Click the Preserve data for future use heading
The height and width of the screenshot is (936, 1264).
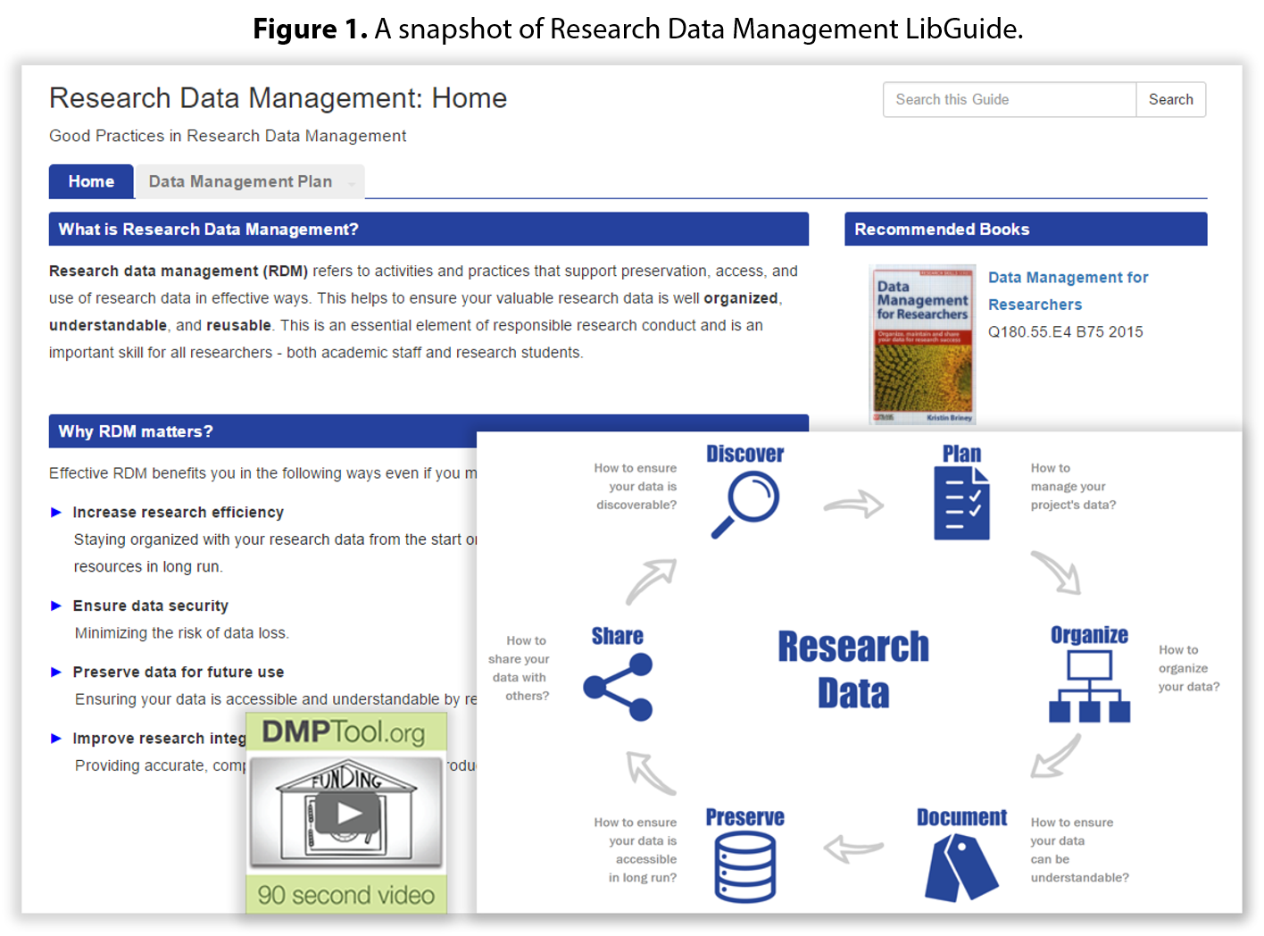coord(179,672)
